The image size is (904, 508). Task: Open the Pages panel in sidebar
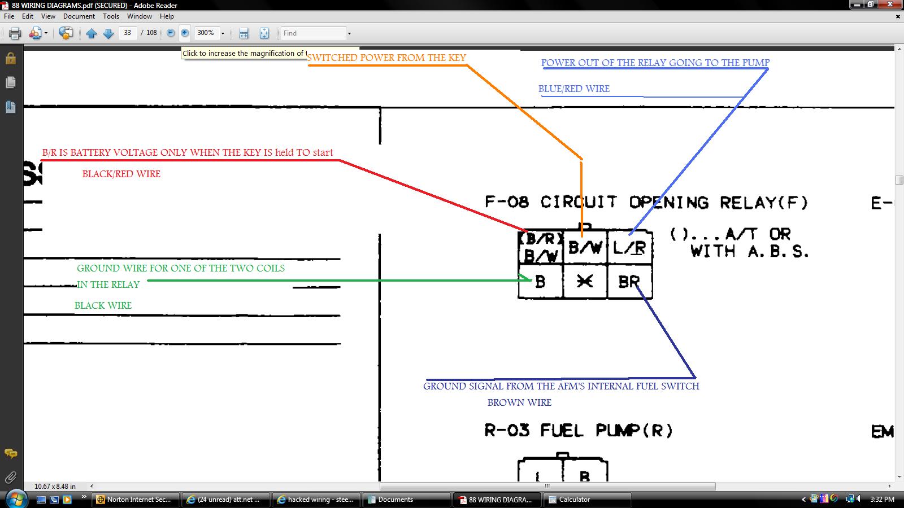coord(10,82)
